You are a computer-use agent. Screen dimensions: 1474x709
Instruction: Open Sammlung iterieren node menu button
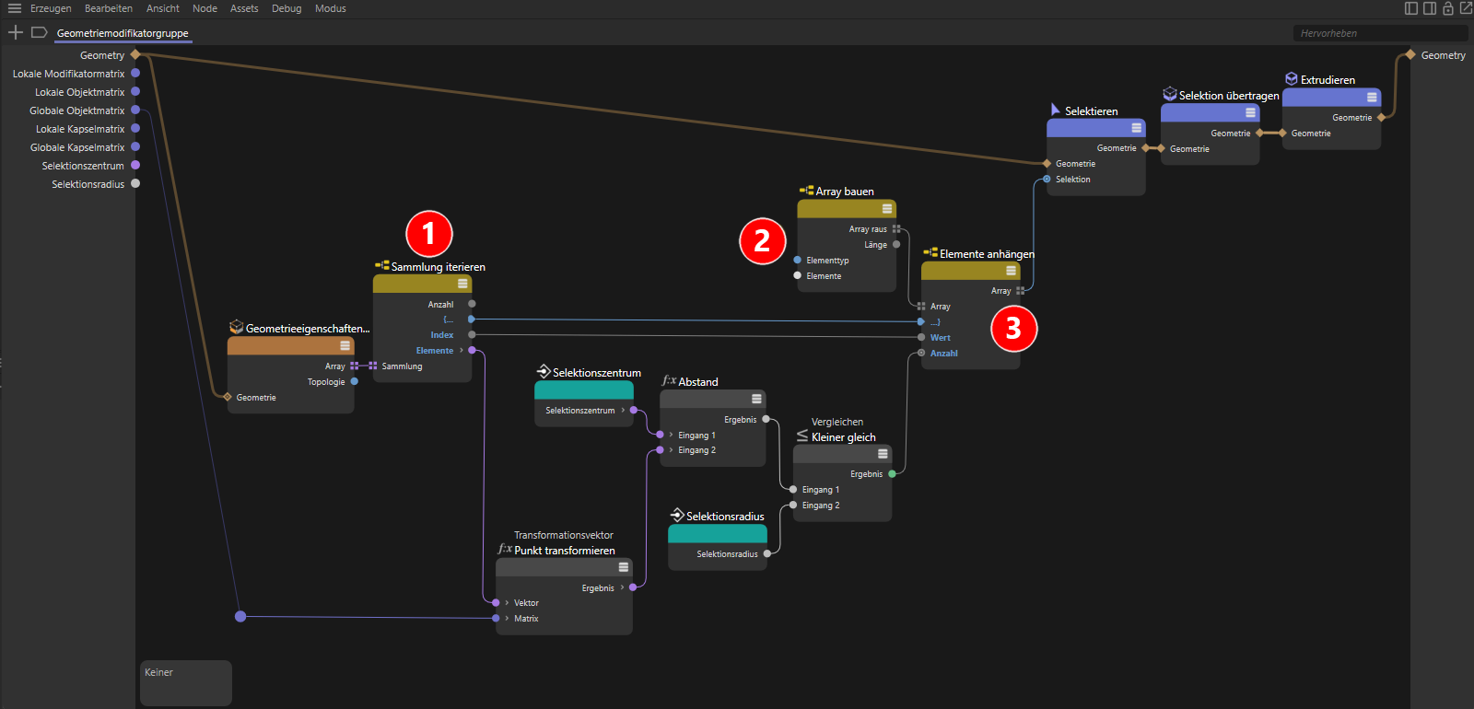pyautogui.click(x=462, y=284)
